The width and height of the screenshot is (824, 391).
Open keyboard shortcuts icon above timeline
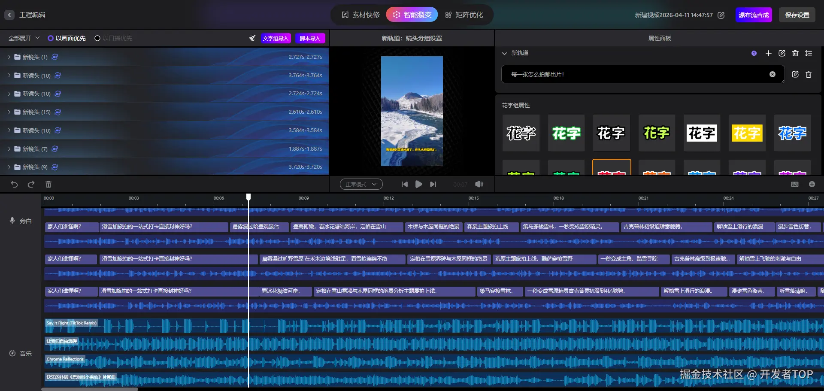(795, 184)
